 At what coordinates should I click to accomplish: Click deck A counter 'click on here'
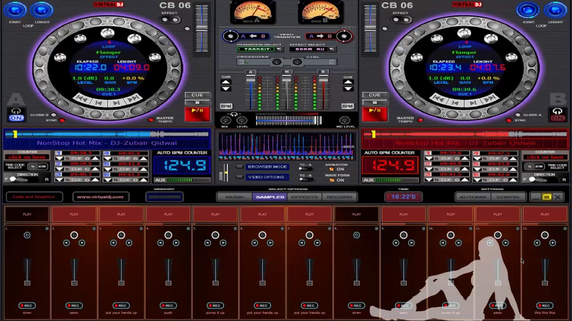[x=27, y=157]
